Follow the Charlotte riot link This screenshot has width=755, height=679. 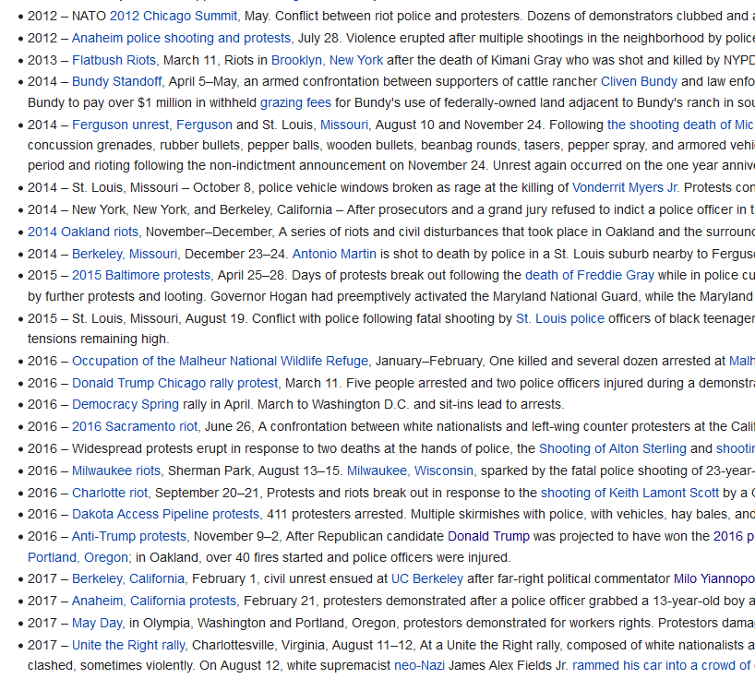point(110,493)
